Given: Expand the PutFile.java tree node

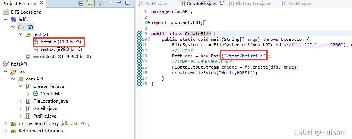Looking at the screenshot, I should (21, 116).
